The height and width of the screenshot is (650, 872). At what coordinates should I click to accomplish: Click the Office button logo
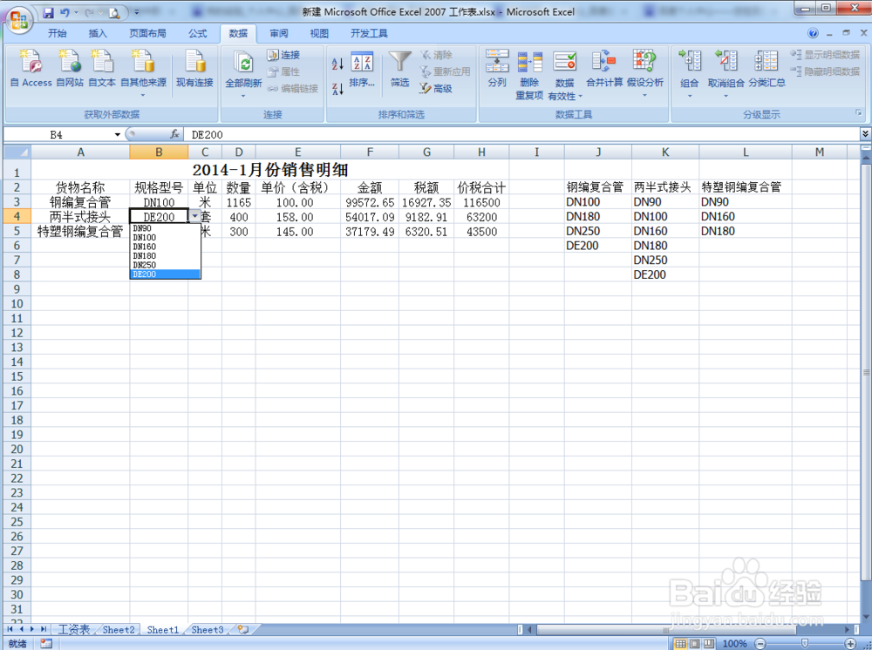[x=18, y=21]
